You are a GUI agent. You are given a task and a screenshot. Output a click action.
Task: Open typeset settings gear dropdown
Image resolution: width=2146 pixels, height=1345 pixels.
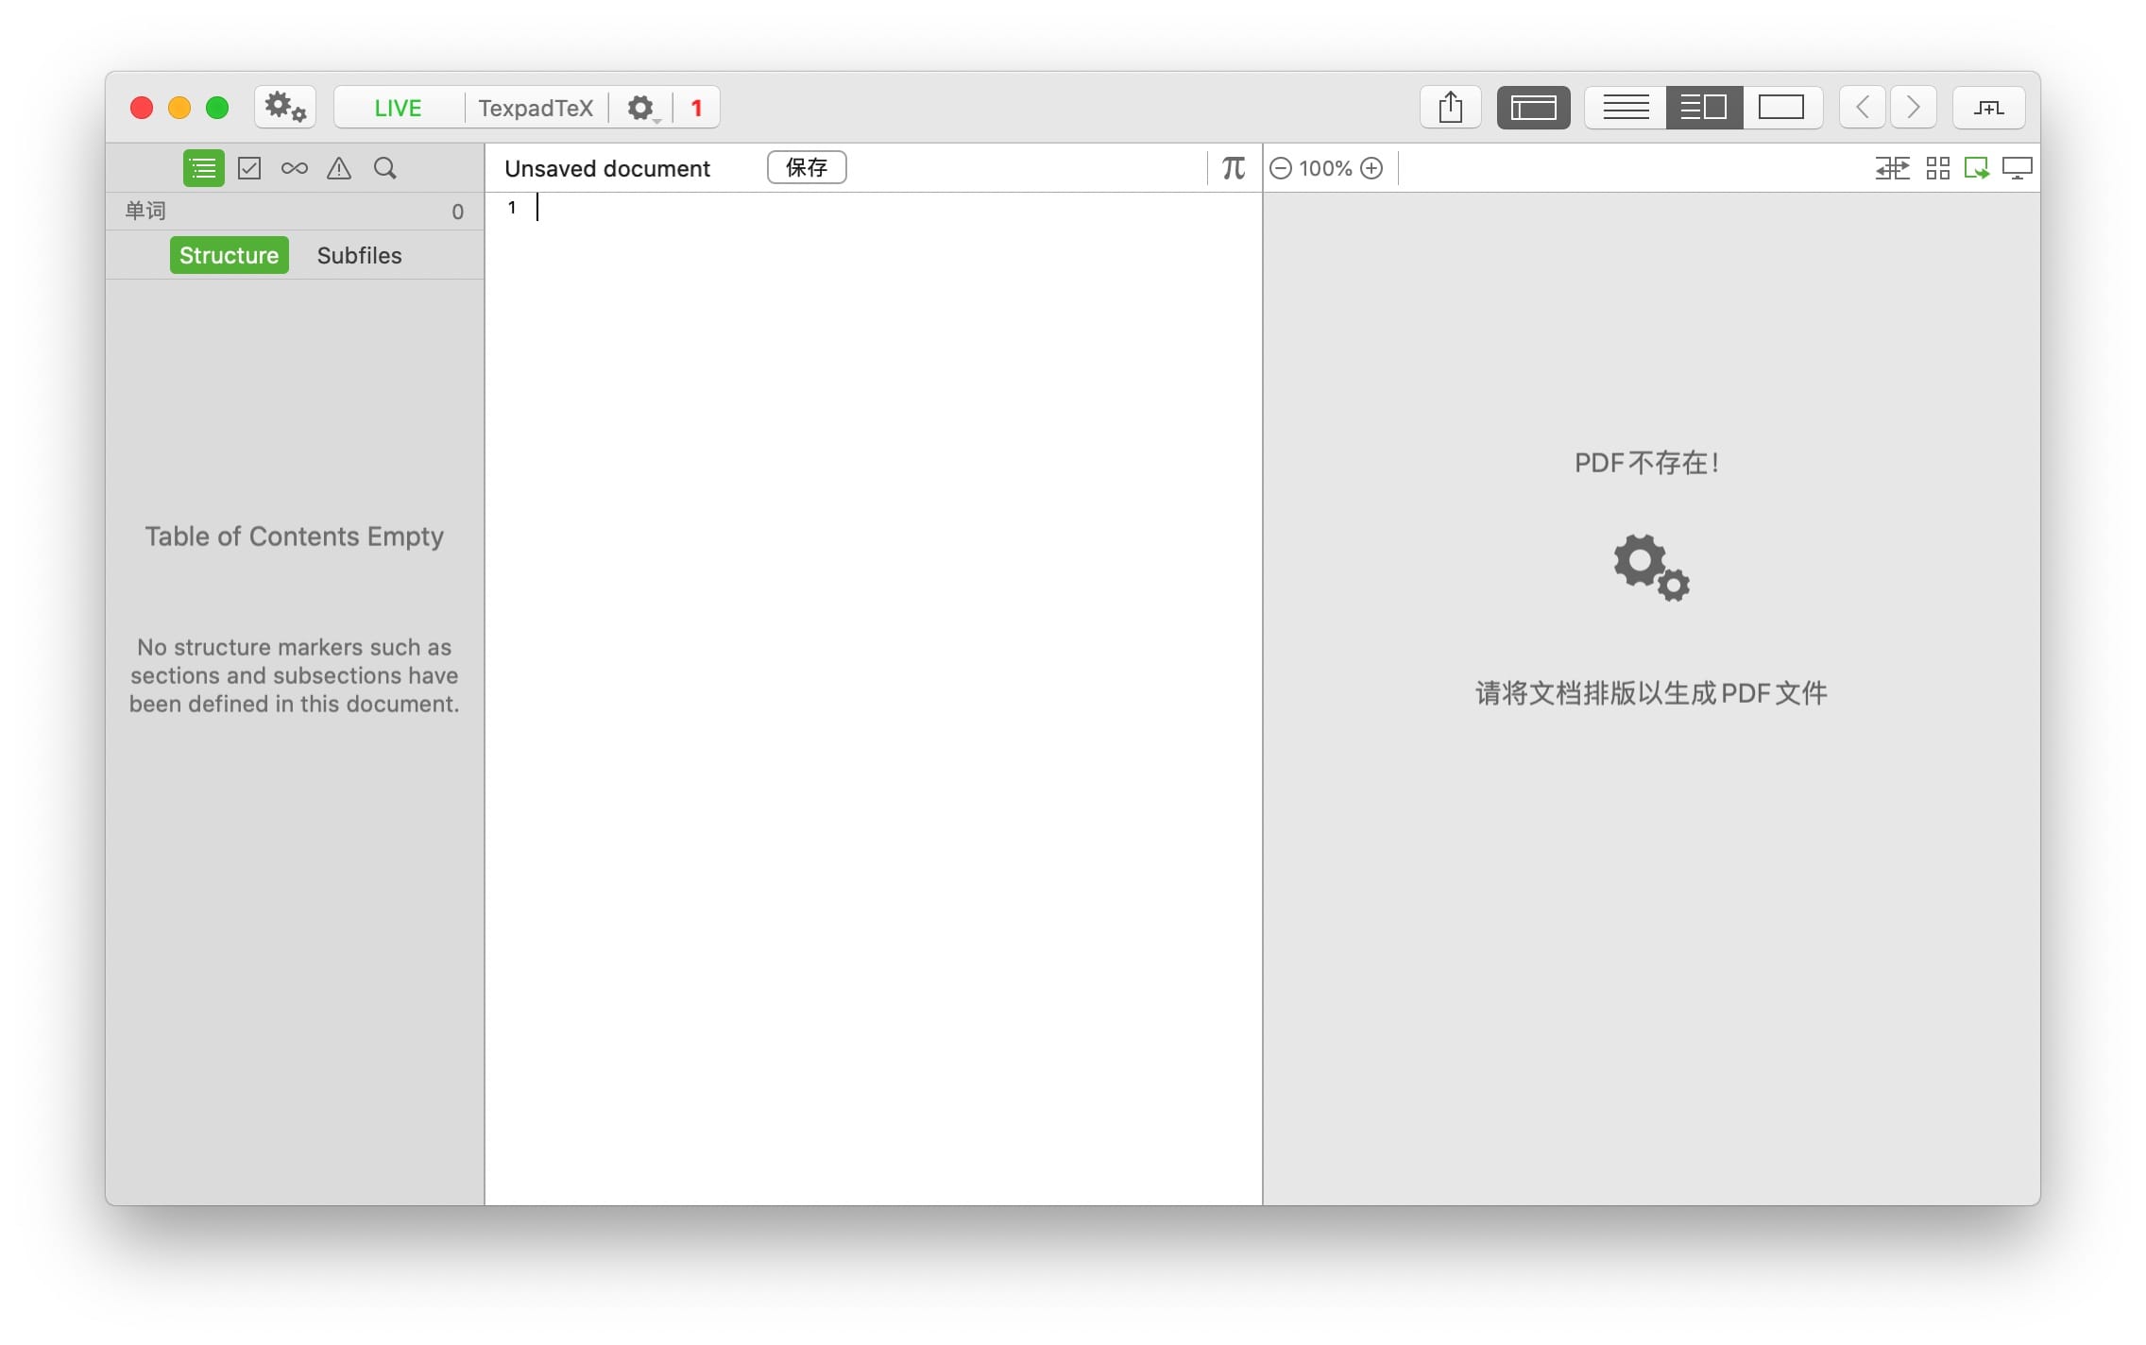642,108
